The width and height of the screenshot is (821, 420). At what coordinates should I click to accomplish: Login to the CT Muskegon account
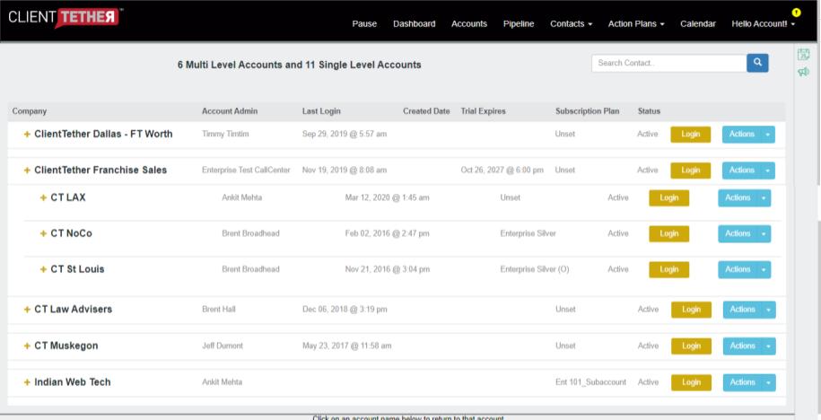point(692,346)
